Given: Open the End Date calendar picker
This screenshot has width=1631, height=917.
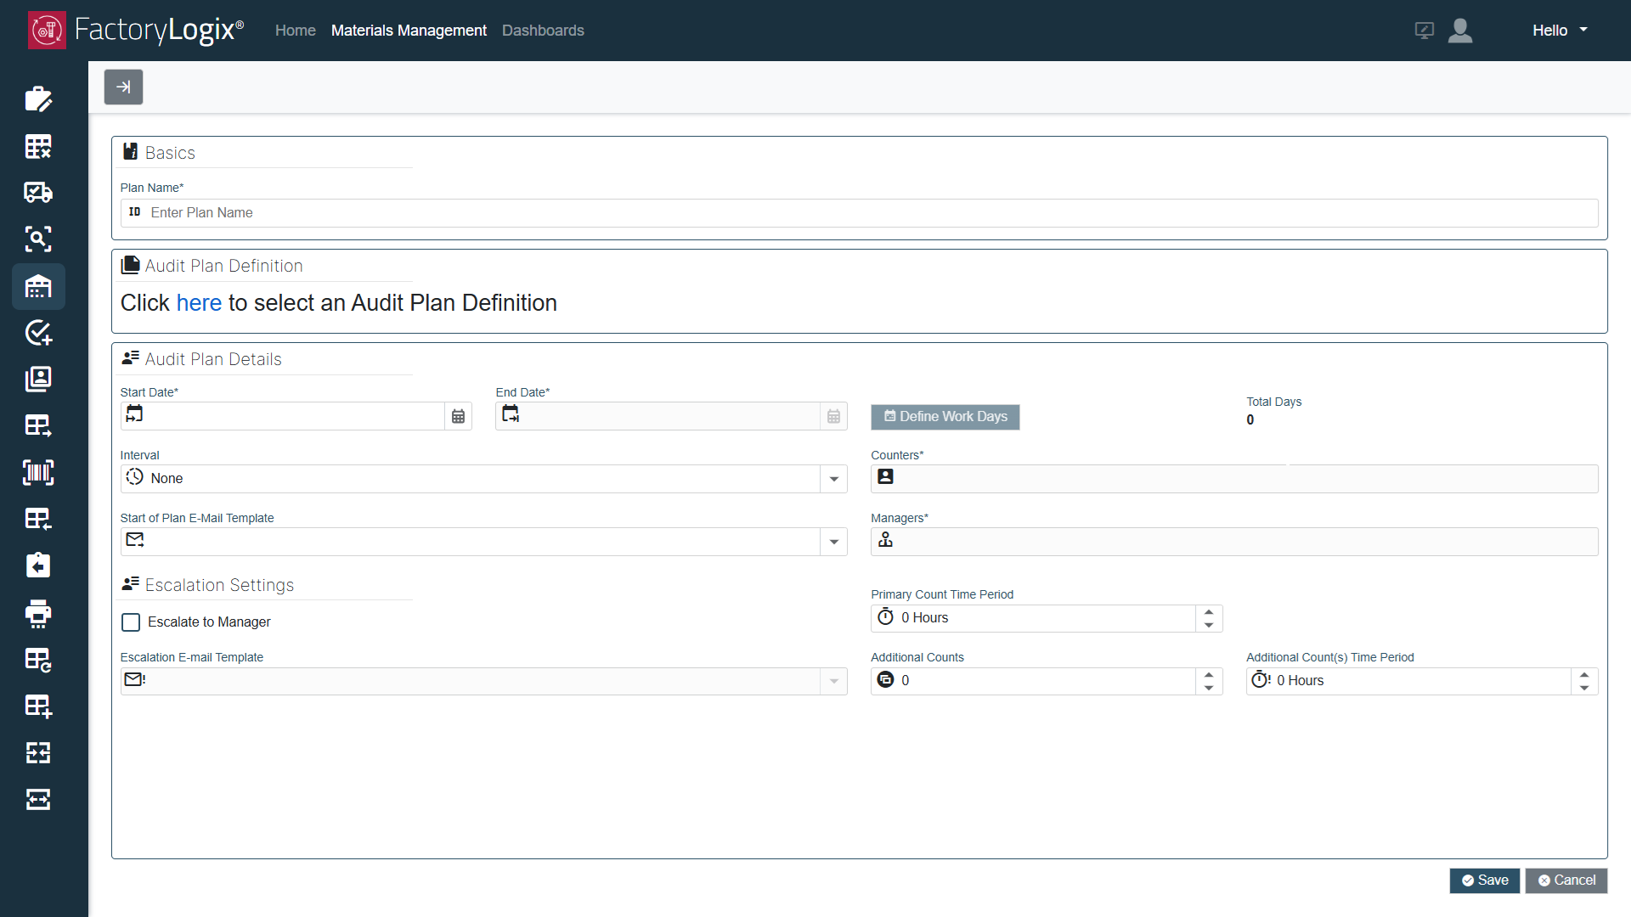Looking at the screenshot, I should [832, 416].
